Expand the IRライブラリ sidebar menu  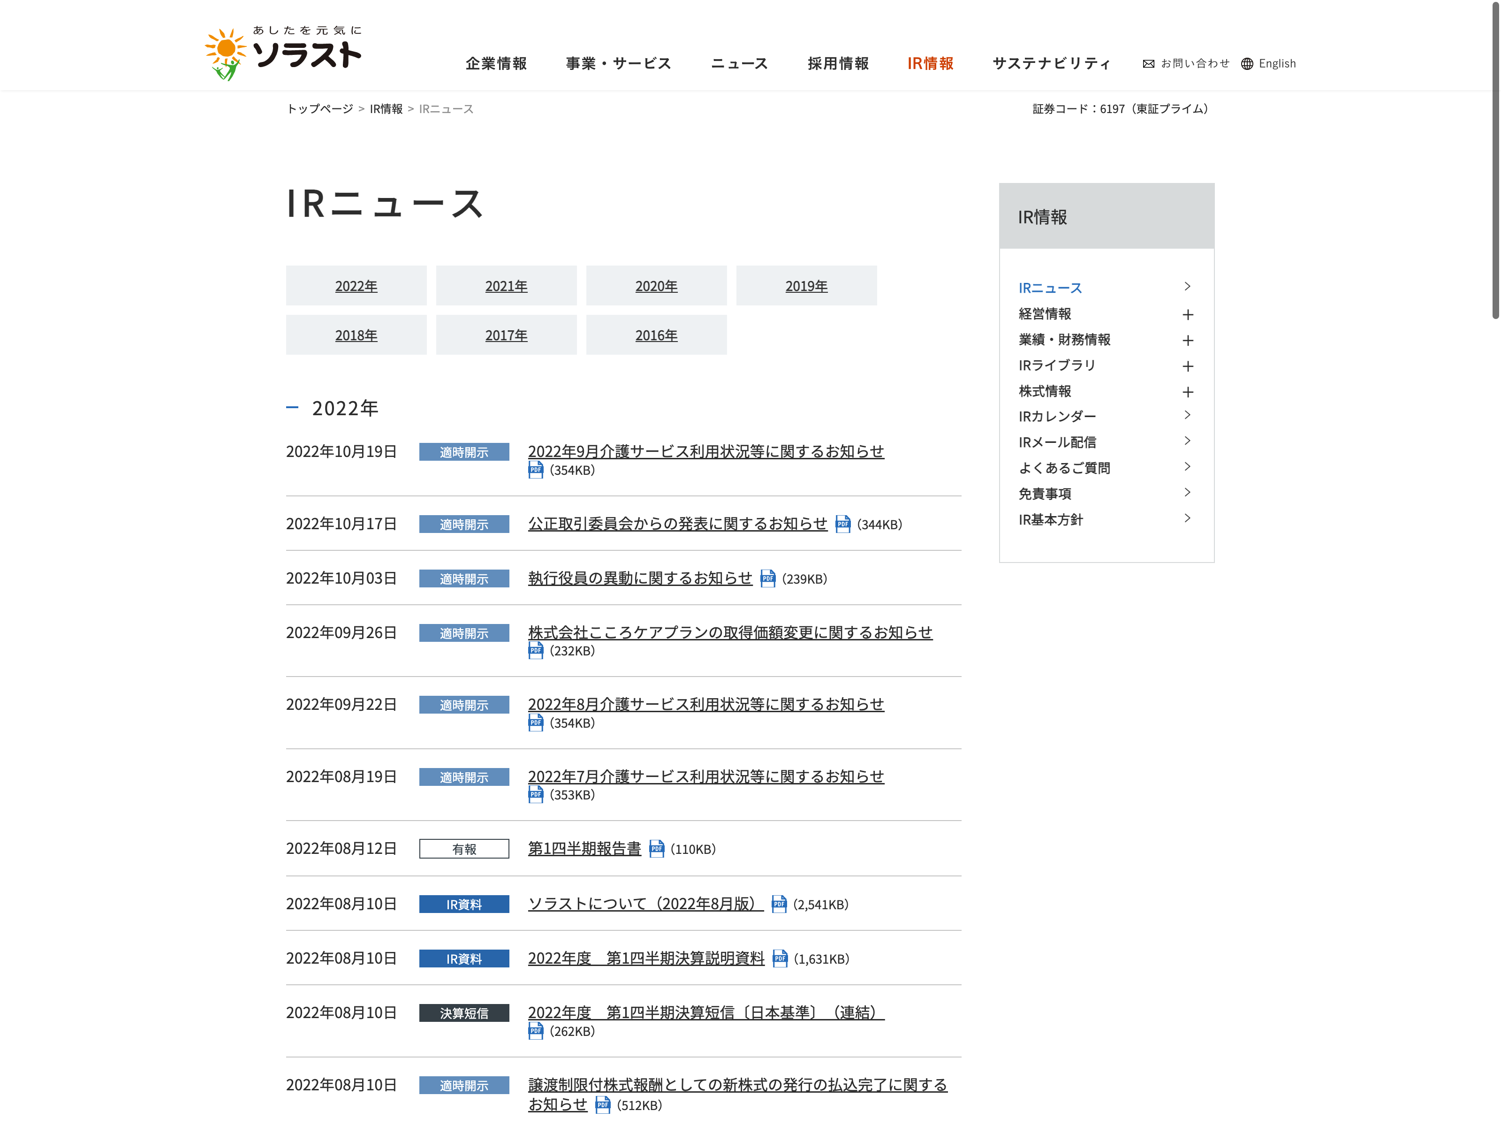click(x=1188, y=366)
